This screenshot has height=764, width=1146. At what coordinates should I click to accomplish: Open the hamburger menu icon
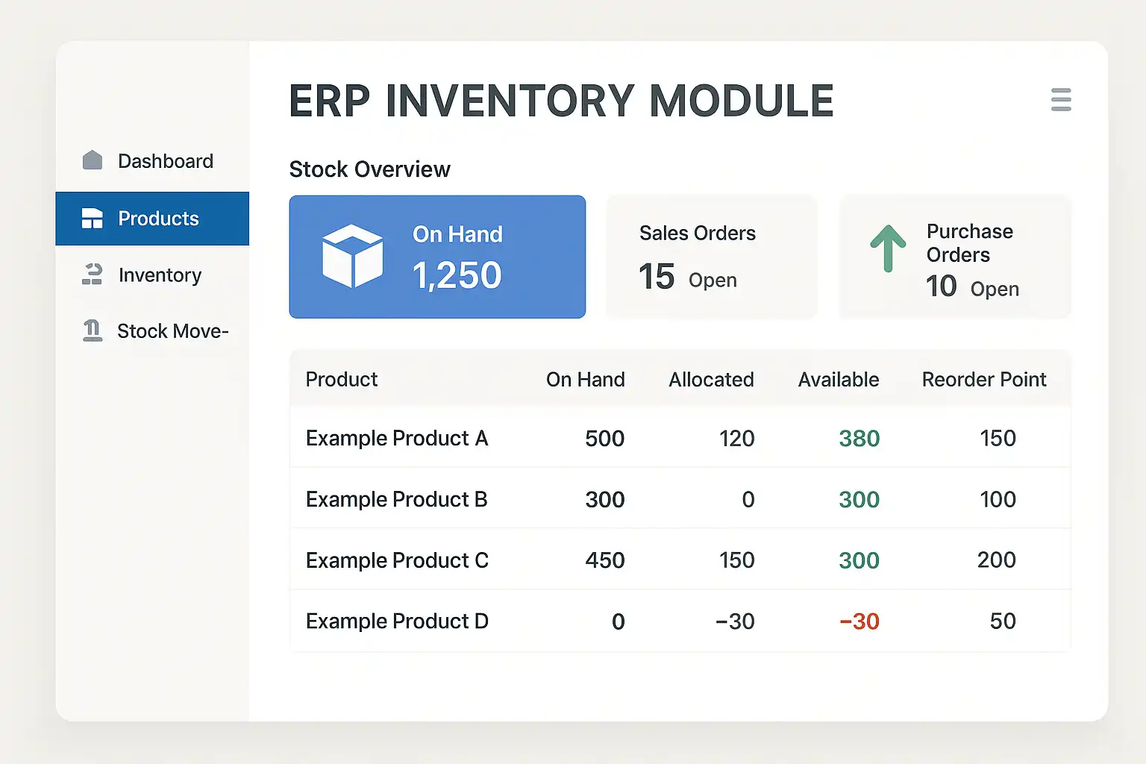click(x=1061, y=100)
